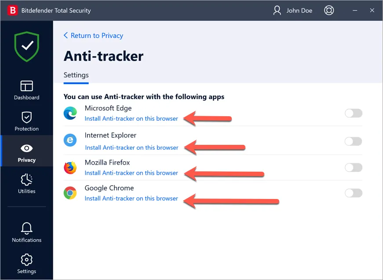
Task: Click the Google Chrome browser icon
Action: (x=70, y=193)
